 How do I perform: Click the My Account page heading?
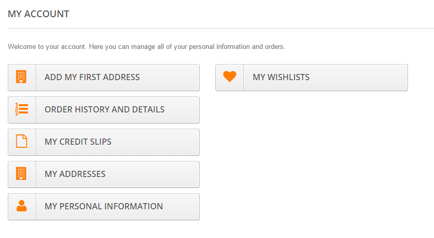pos(39,14)
